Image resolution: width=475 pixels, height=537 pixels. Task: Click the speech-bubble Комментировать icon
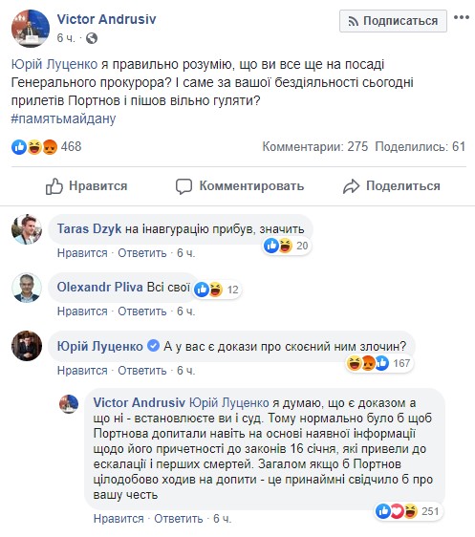coord(184,186)
